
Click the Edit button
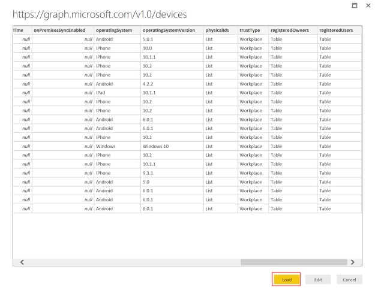click(x=317, y=279)
